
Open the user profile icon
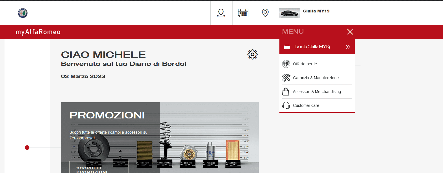point(221,13)
